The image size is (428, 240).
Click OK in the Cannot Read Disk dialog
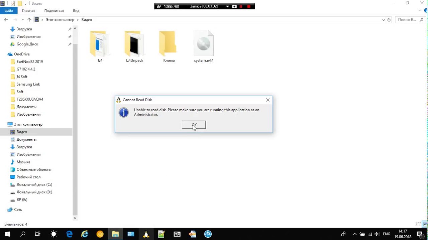point(194,125)
